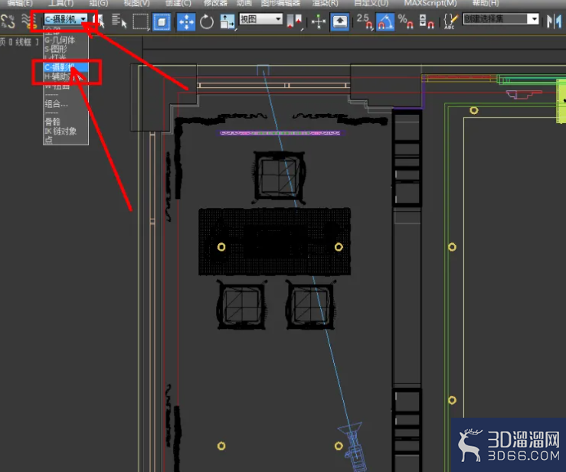Activate the Select and Rotate tool

click(x=207, y=21)
